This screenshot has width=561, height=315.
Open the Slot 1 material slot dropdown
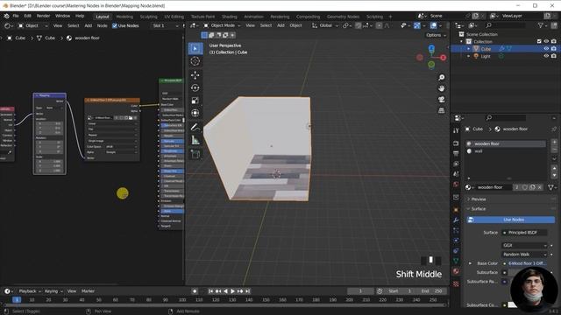[166, 25]
